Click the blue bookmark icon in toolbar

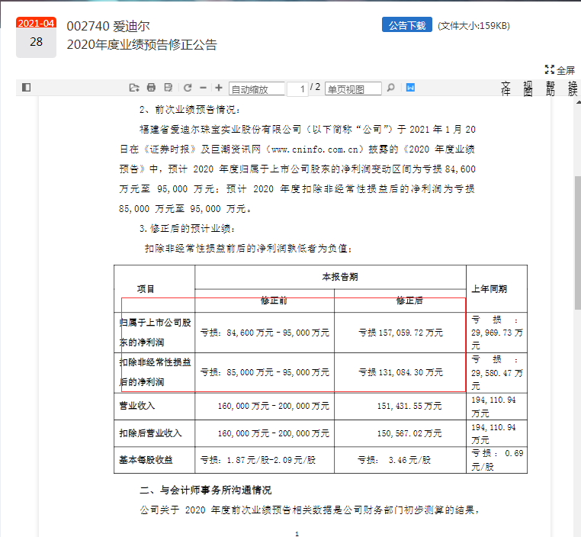click(x=410, y=88)
